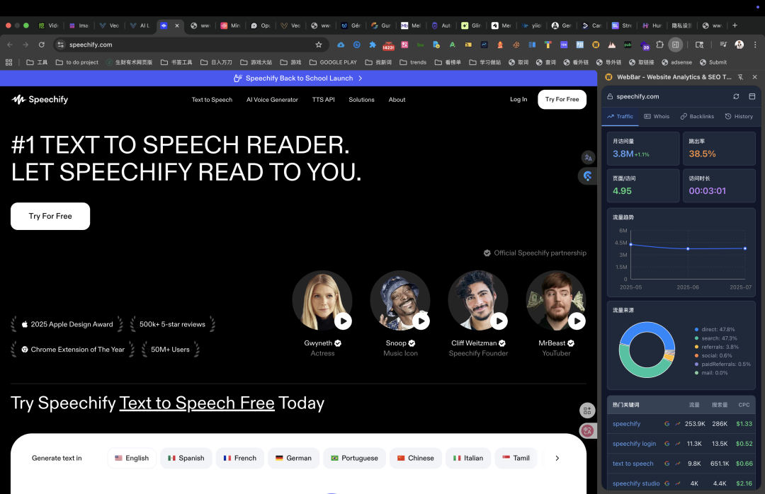
Task: Click the grid floating widget icon
Action: pyautogui.click(x=587, y=410)
